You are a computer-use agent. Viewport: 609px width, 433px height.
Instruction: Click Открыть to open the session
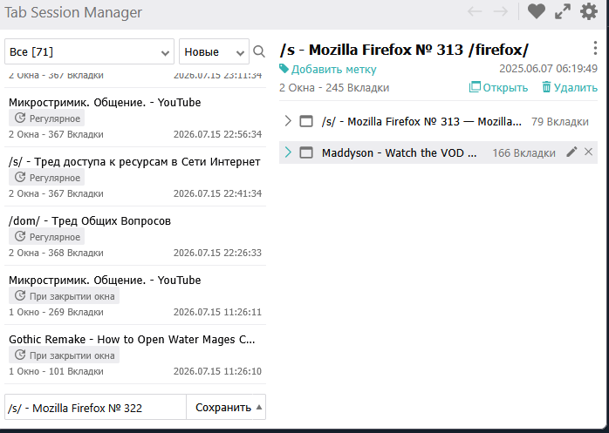499,87
